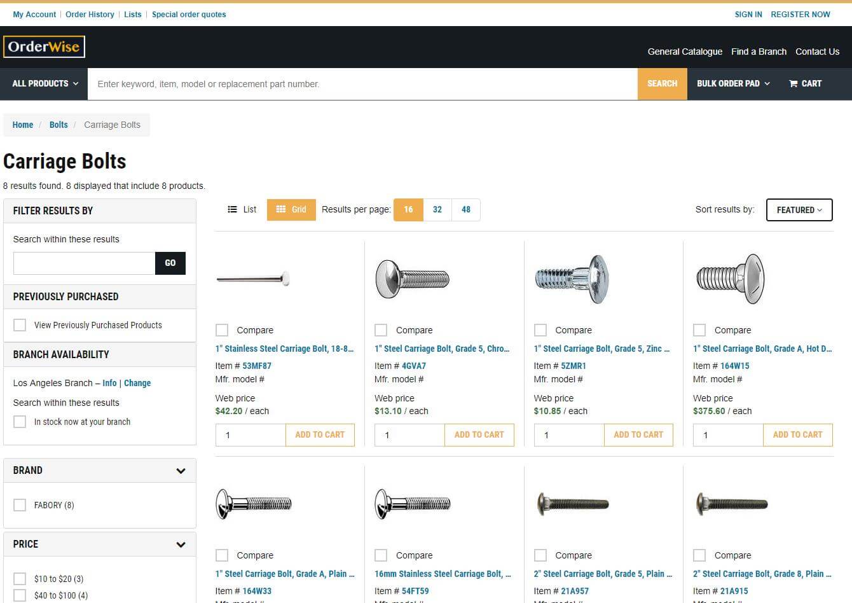Viewport: 852px width, 603px height.
Task: Open the Bulk Order Pad dropdown
Action: [733, 83]
